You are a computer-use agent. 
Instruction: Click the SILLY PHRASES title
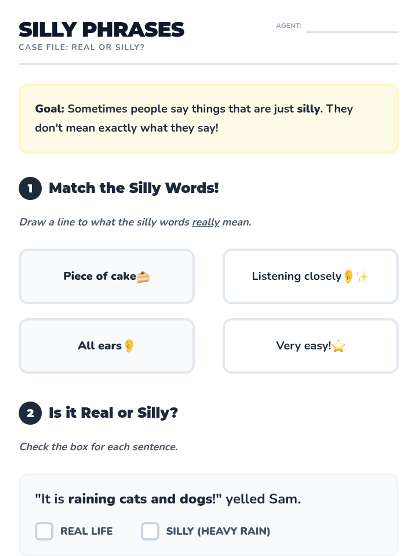[x=101, y=30]
